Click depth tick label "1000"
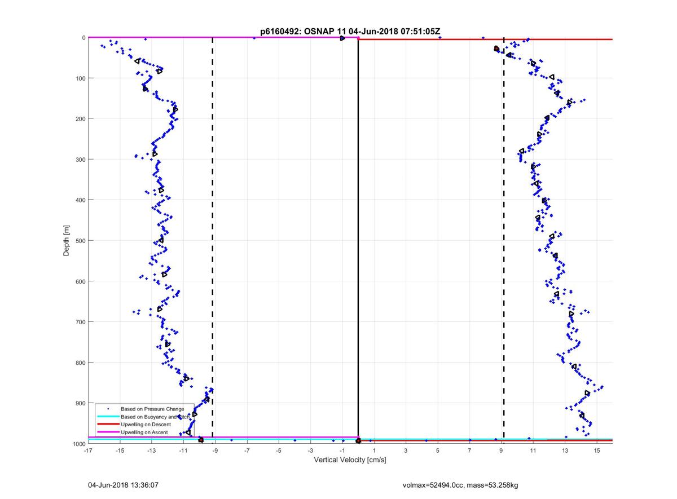The image size is (677, 499). click(78, 444)
